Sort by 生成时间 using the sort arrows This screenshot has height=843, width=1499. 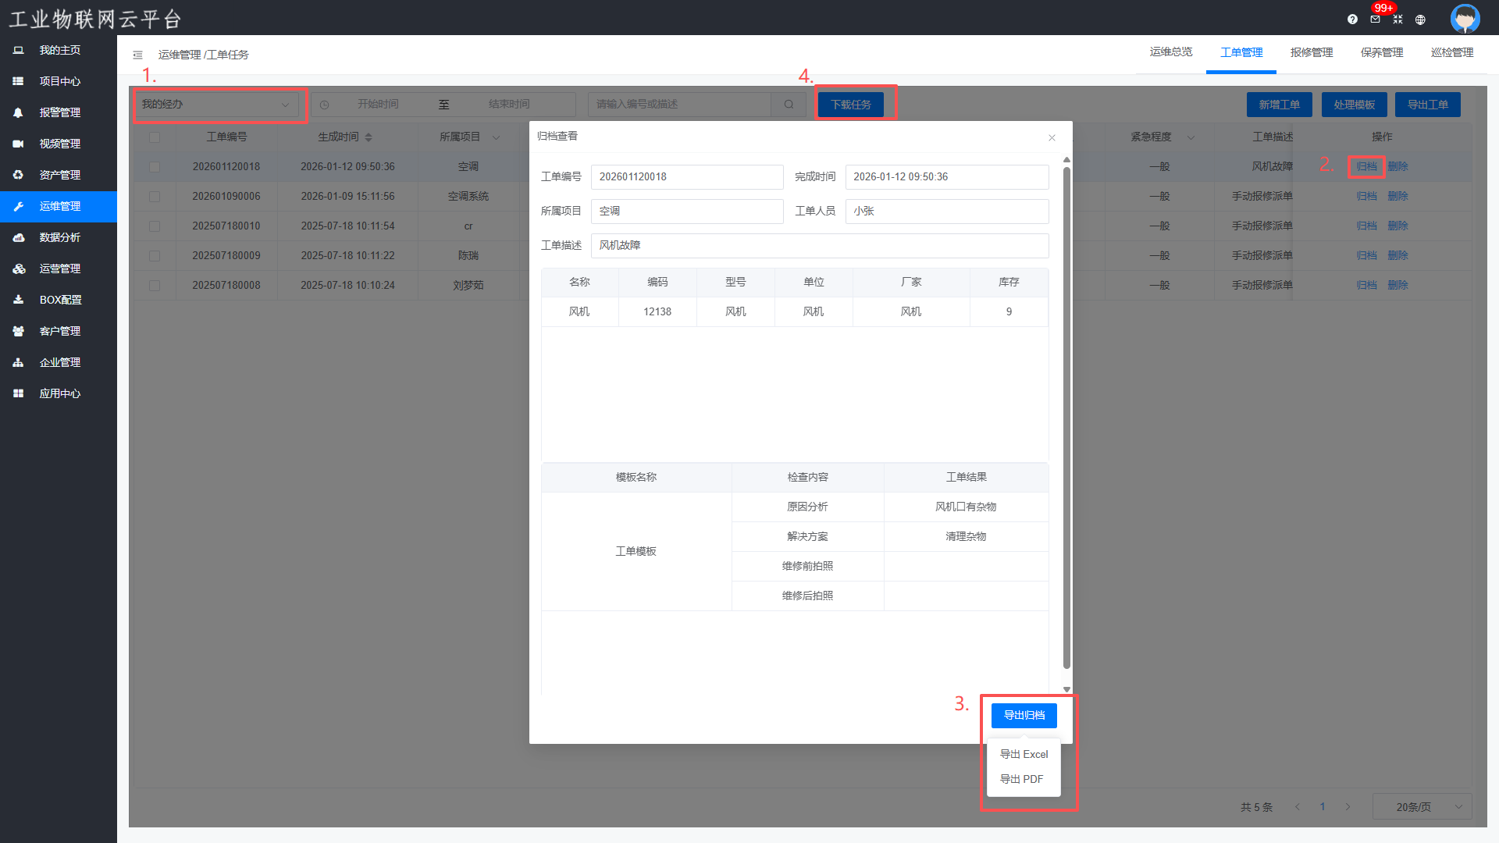point(369,137)
